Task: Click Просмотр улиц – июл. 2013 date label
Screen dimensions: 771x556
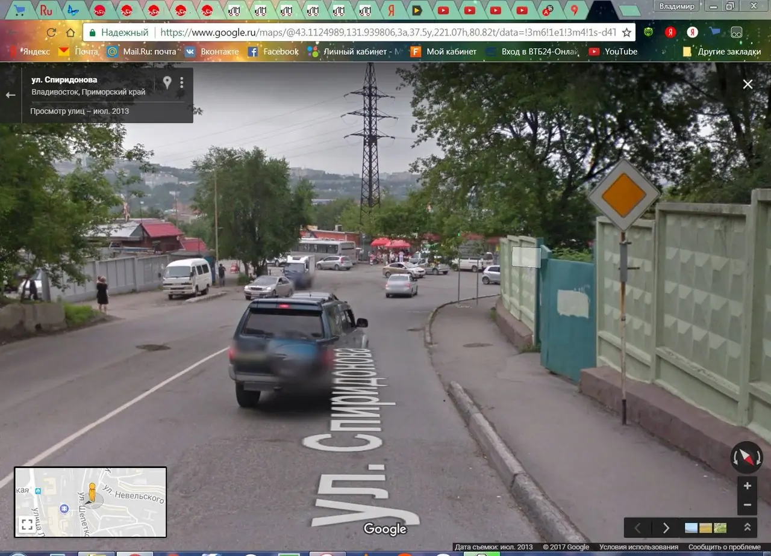Action: point(80,111)
